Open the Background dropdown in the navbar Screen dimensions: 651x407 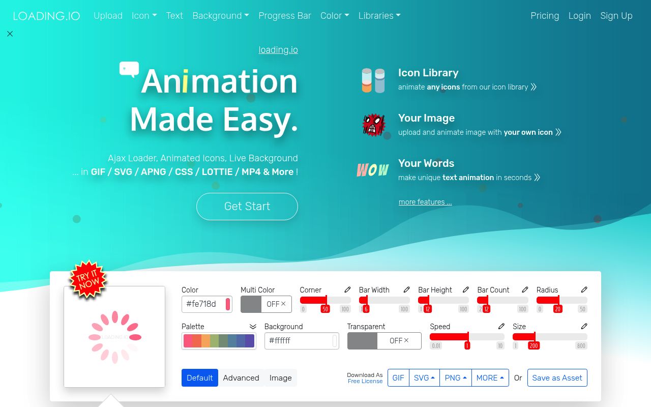coord(220,16)
